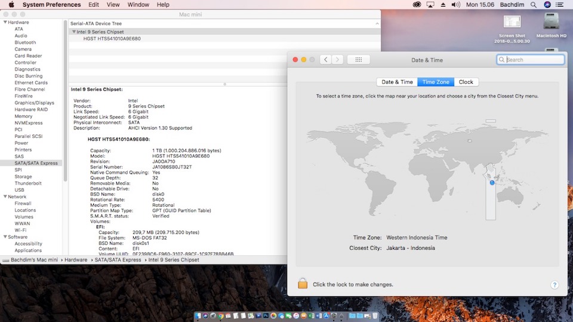Collapse Serial-ATA Device Tree header arrow

point(377,23)
